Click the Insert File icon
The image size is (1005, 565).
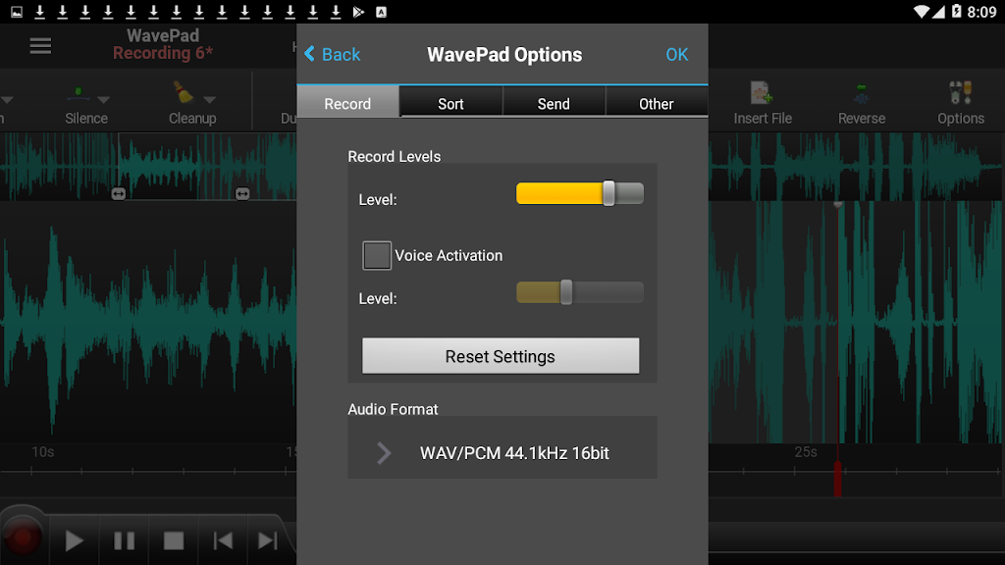pos(762,93)
